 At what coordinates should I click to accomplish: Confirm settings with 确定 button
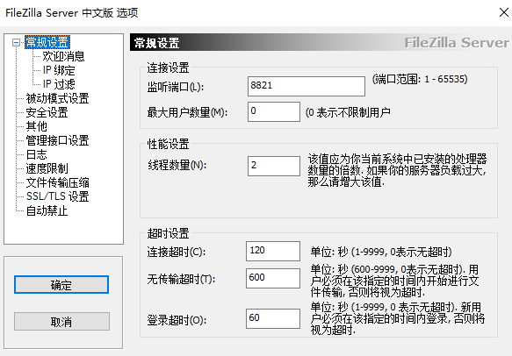61,285
